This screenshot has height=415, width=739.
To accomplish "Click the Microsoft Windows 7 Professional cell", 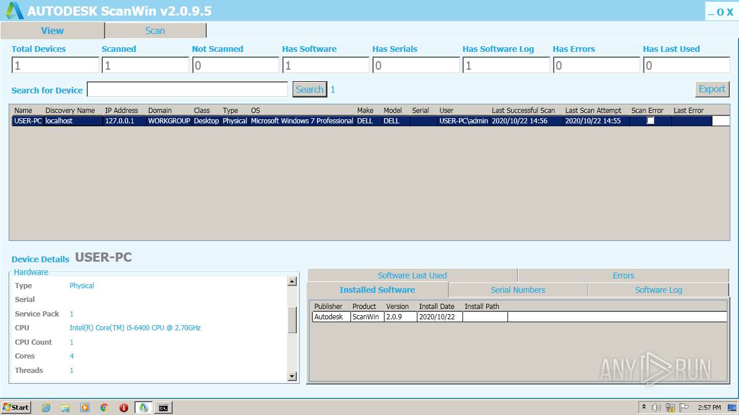I will 302,121.
